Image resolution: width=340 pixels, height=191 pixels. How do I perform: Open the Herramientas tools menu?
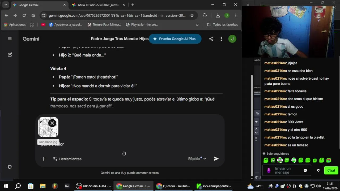tap(67, 159)
